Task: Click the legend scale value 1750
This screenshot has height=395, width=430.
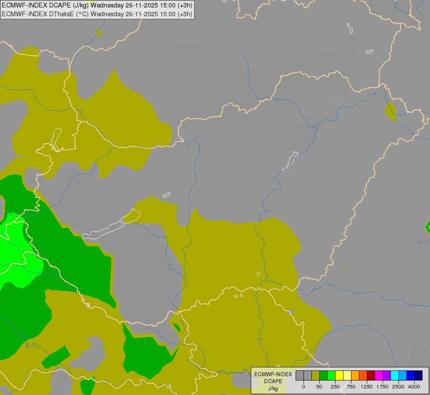Action: pos(383,387)
